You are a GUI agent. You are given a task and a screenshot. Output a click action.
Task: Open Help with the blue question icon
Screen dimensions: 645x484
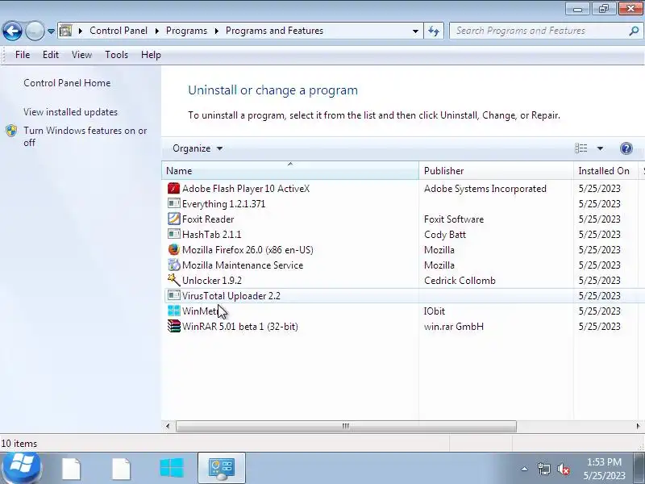(x=626, y=148)
